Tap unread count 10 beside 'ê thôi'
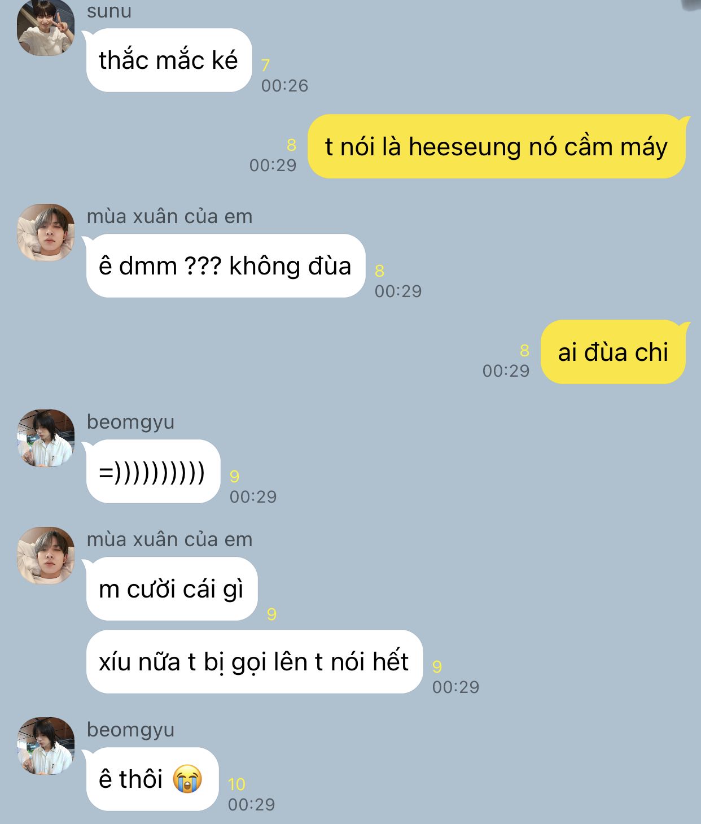Image resolution: width=701 pixels, height=824 pixels. pyautogui.click(x=236, y=784)
